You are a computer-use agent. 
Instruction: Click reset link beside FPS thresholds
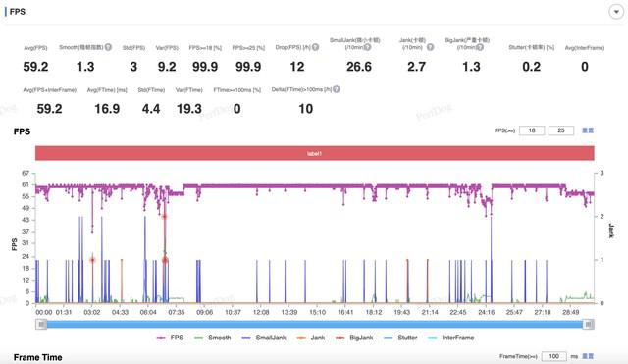(588, 130)
